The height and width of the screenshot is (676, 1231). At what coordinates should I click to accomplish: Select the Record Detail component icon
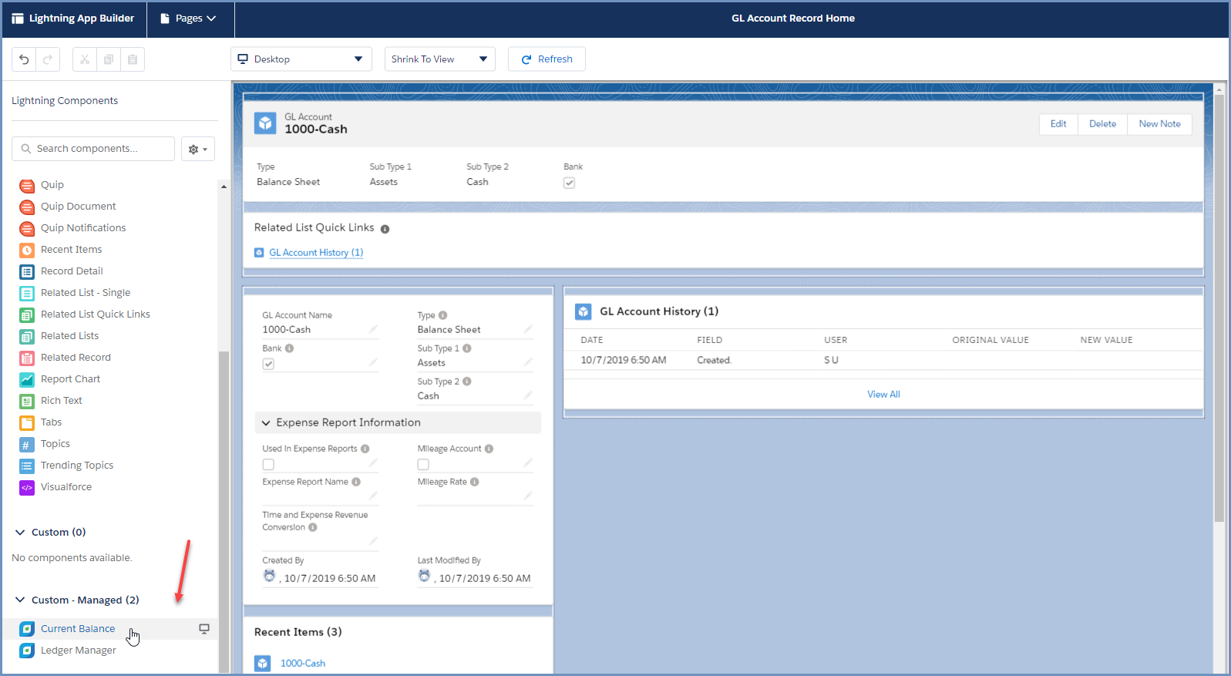(x=27, y=272)
